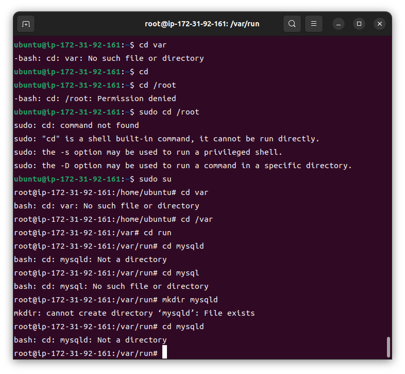Click the 'cd mysql' command line
Screen dimensions: 405x374
point(107,273)
